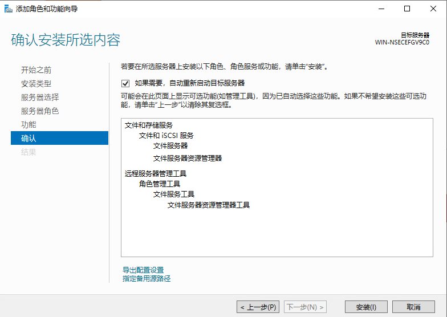Switch to the 服务器角色 page
Viewport: 447px width, 317px height.
40,111
